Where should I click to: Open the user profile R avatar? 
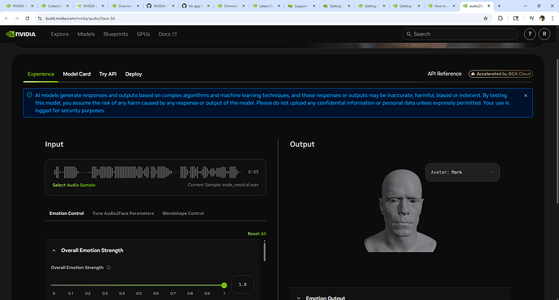pyautogui.click(x=544, y=34)
